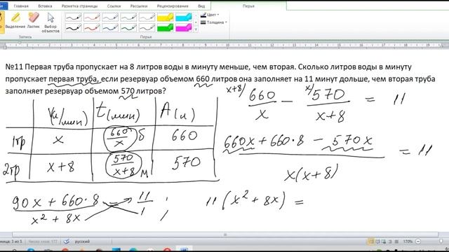Screen dimensions: 449x252
Task: Choose the yellow highlighter pen
Action: click(x=166, y=17)
